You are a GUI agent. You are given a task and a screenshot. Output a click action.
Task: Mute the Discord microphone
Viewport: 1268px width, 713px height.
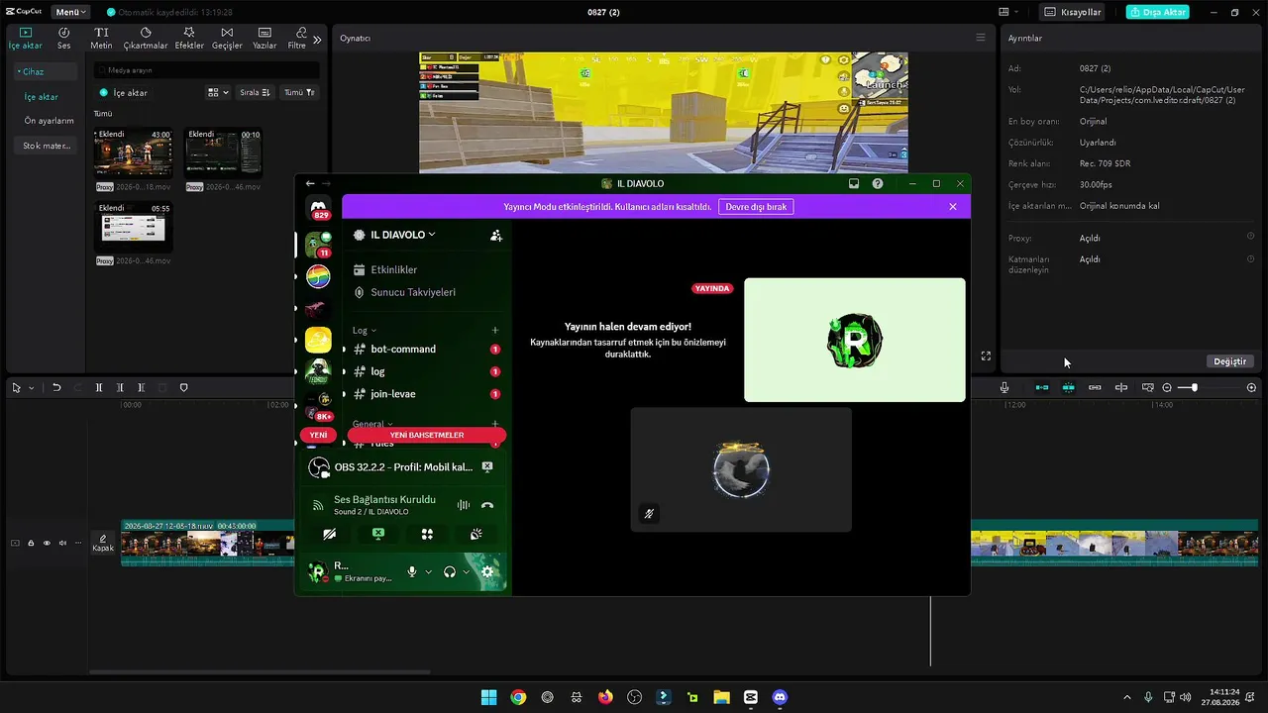click(412, 571)
